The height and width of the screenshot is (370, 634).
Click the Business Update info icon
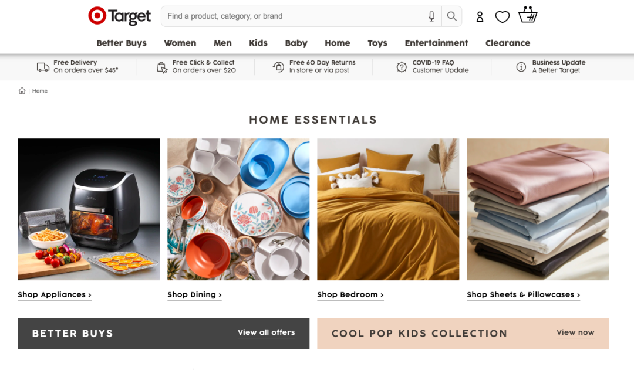tap(521, 67)
